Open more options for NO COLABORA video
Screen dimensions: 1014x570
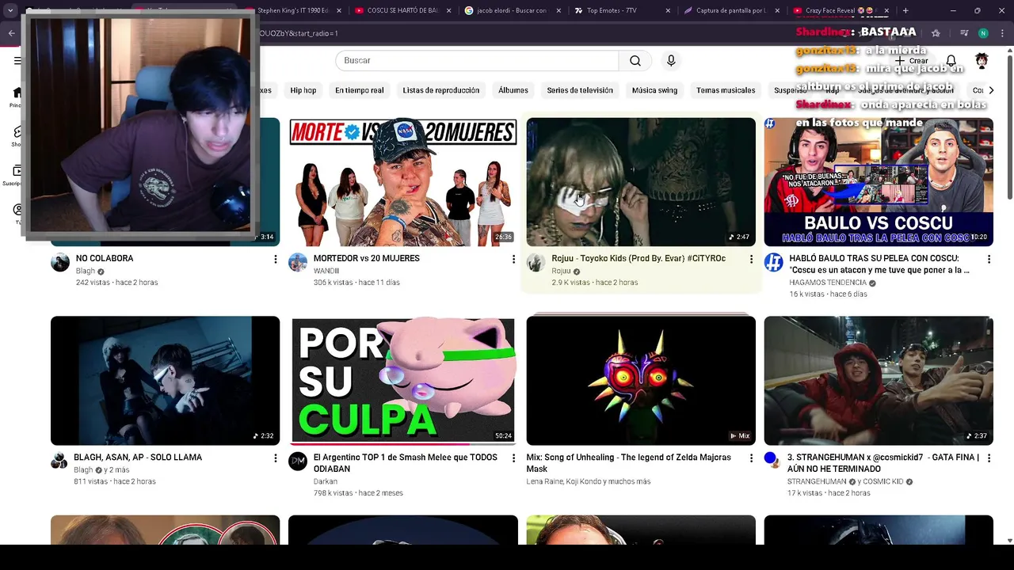pos(276,259)
